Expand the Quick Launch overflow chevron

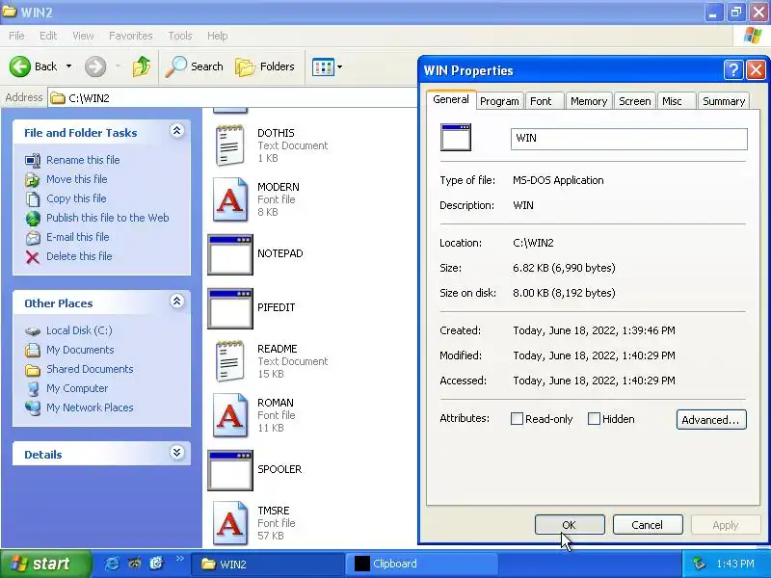179,559
